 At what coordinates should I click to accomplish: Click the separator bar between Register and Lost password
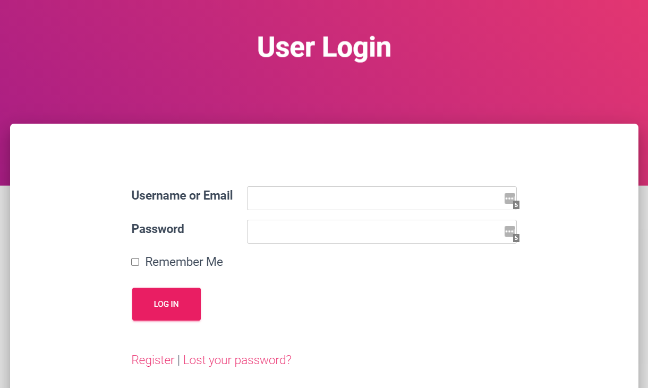tap(179, 360)
